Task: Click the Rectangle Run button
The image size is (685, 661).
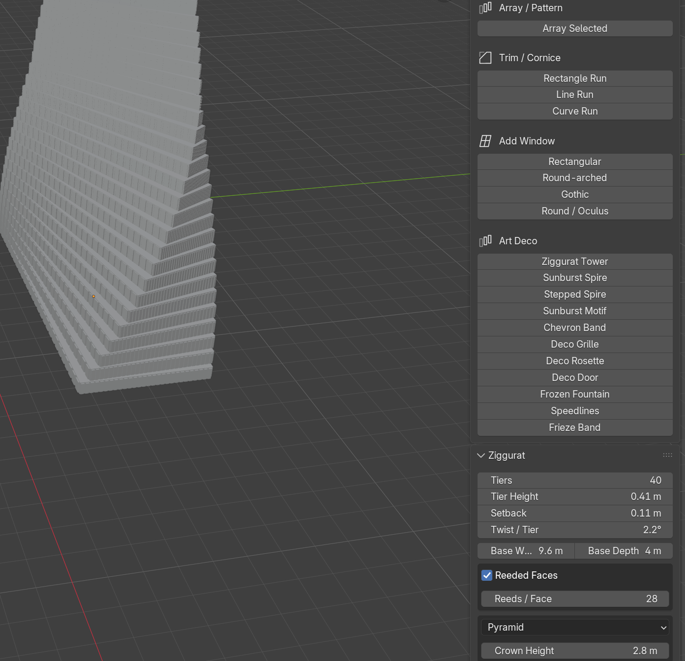Action: pyautogui.click(x=575, y=78)
